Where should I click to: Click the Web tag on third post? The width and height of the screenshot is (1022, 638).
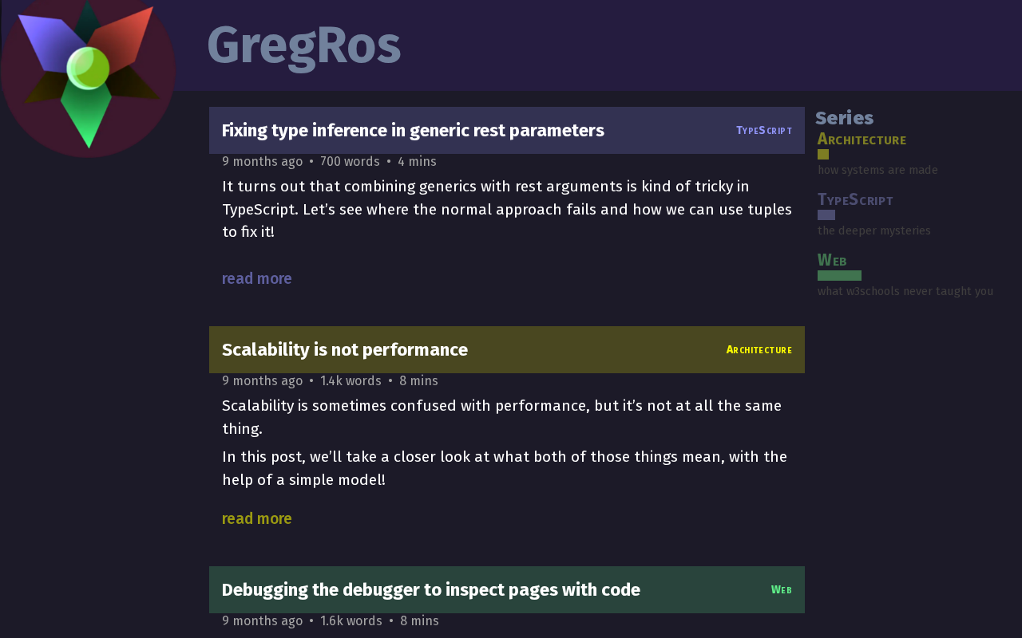click(782, 589)
